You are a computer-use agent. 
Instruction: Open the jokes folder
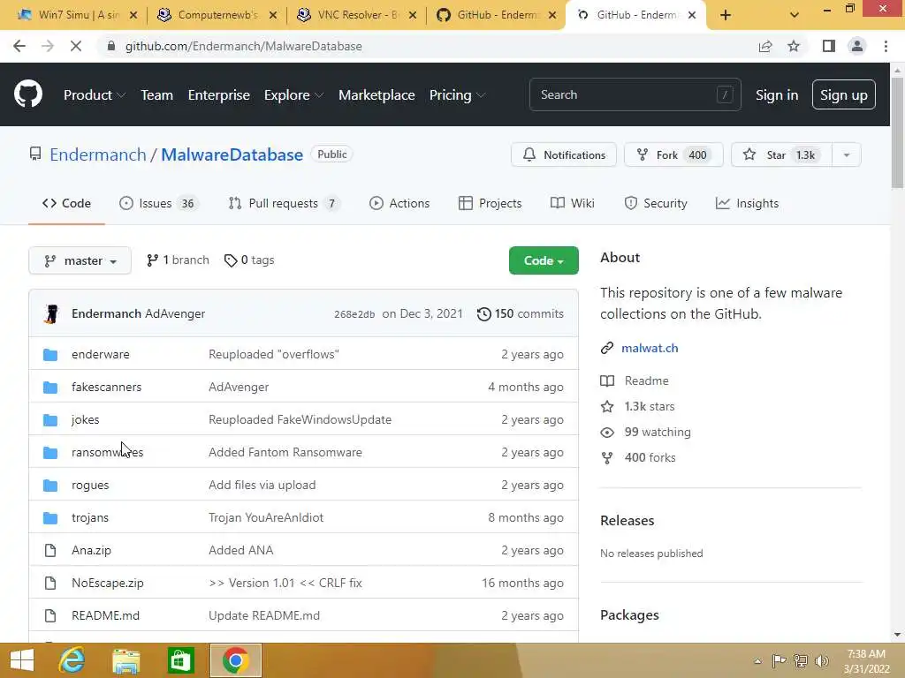coord(86,419)
